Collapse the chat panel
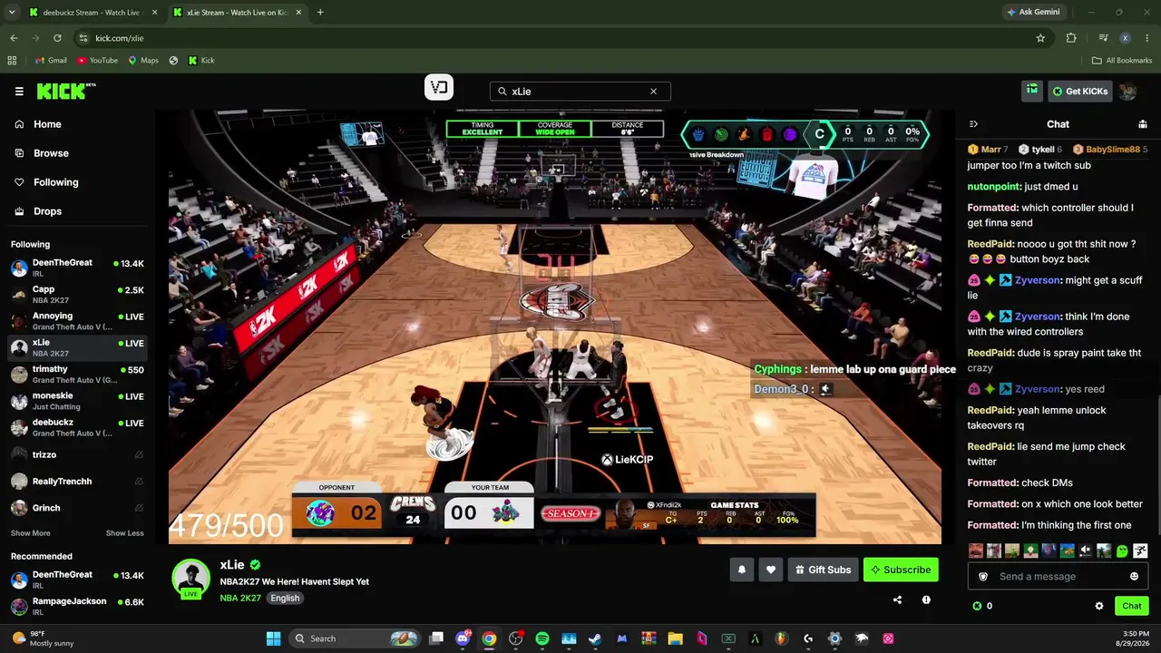 click(x=973, y=124)
